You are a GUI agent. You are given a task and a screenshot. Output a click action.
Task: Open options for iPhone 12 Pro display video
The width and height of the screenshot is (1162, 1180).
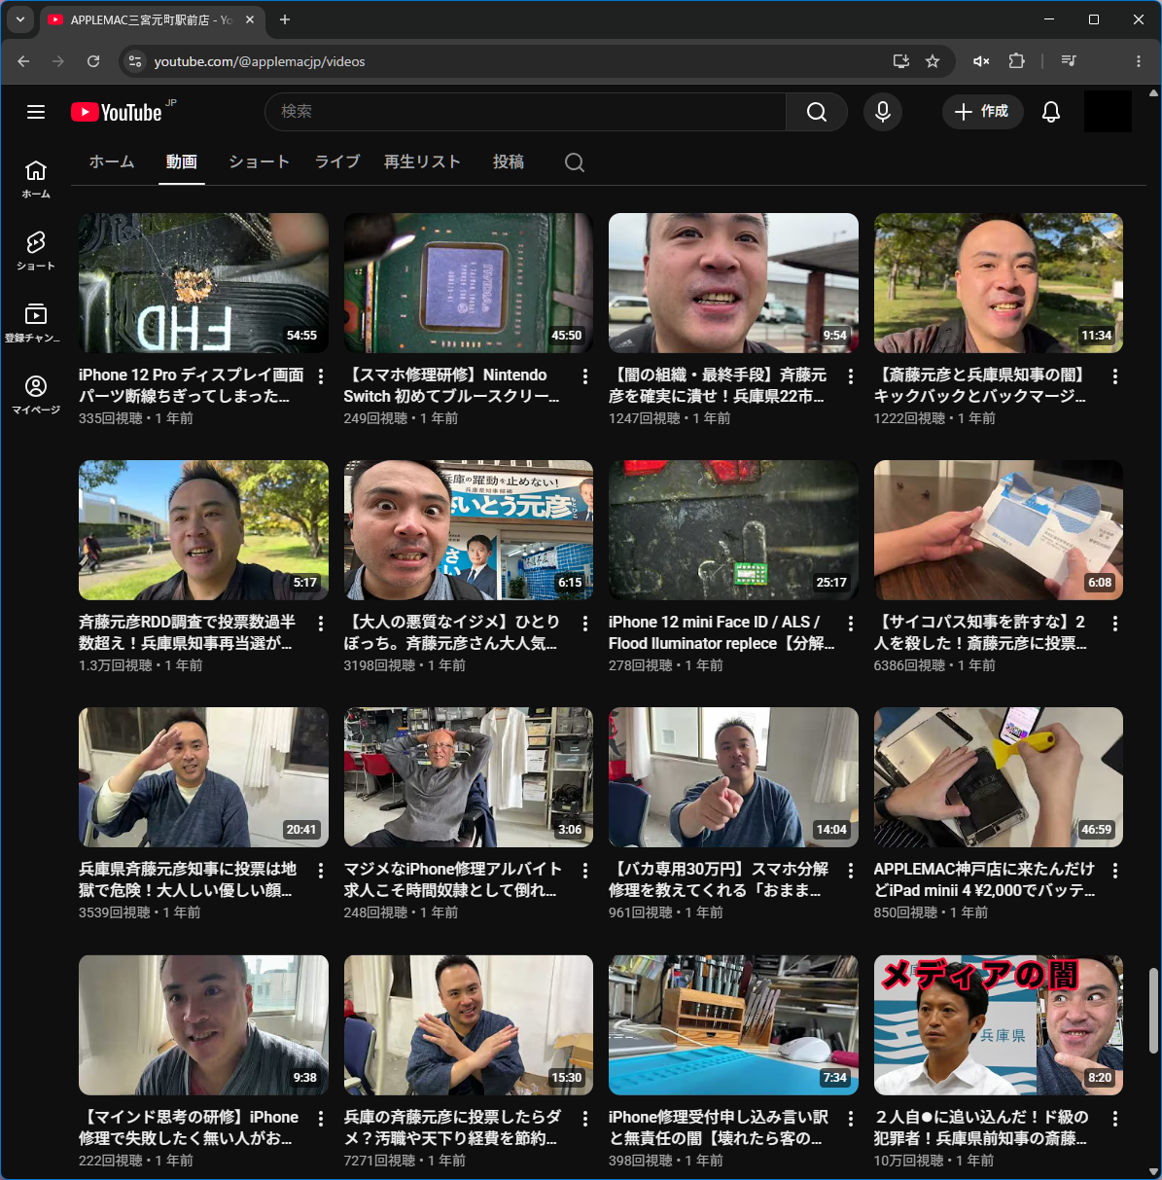click(321, 376)
